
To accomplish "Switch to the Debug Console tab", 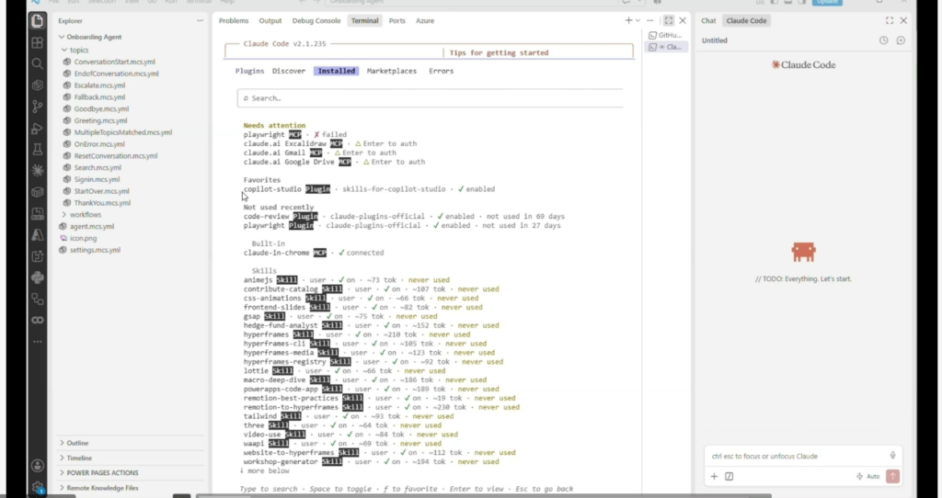I will point(316,20).
